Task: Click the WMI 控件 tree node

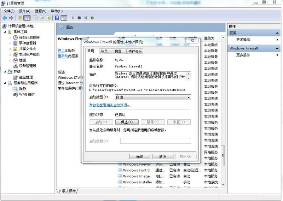Action: (27, 94)
